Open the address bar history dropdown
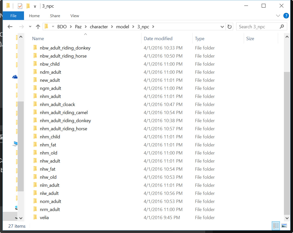Screen dimensions: 293x233 pyautogui.click(x=222, y=27)
